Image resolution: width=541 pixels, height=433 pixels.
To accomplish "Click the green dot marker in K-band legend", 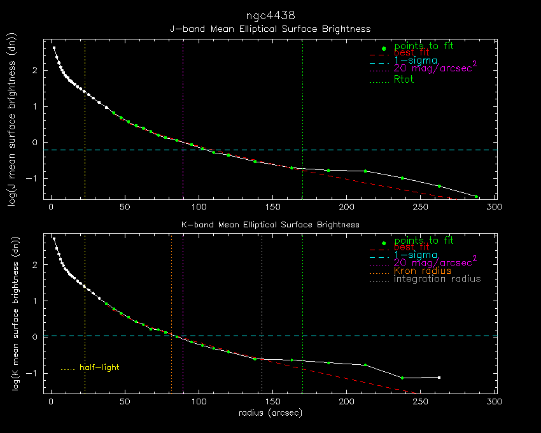I will pyautogui.click(x=384, y=243).
